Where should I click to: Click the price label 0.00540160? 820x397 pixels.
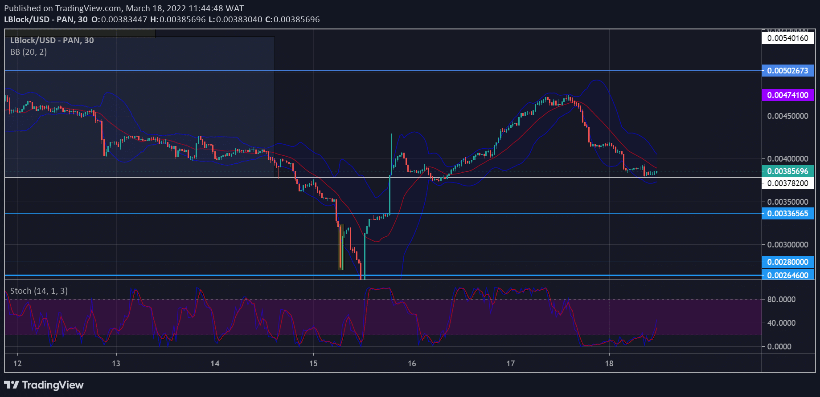tap(788, 38)
